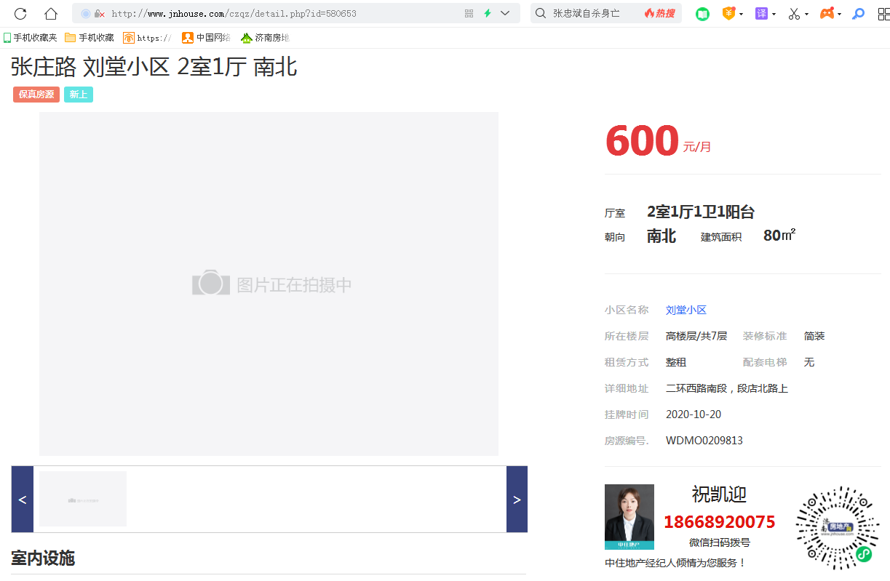This screenshot has width=890, height=581.
Task: Click the green lightning speed mode icon
Action: 487,14
